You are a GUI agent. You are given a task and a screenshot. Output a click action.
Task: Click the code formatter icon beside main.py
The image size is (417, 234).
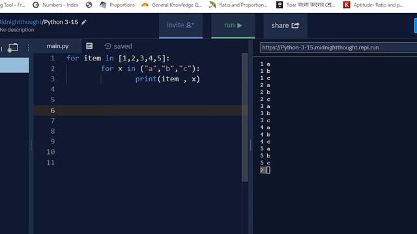[89, 46]
